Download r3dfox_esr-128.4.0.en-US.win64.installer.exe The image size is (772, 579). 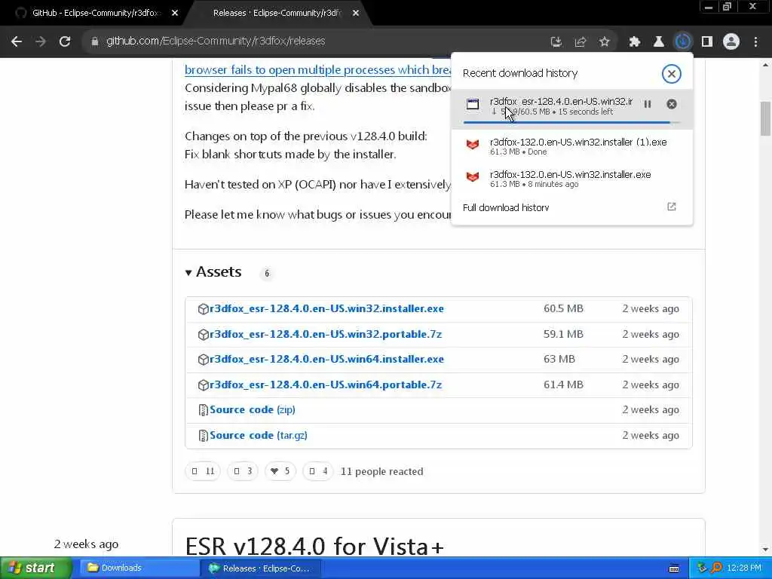point(326,360)
